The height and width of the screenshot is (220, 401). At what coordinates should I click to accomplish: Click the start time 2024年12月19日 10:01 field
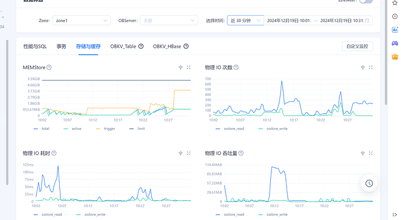(289, 20)
